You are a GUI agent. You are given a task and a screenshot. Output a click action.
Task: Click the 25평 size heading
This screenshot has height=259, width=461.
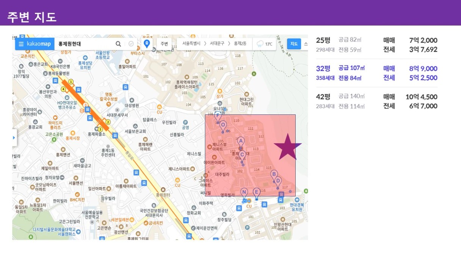[323, 40]
